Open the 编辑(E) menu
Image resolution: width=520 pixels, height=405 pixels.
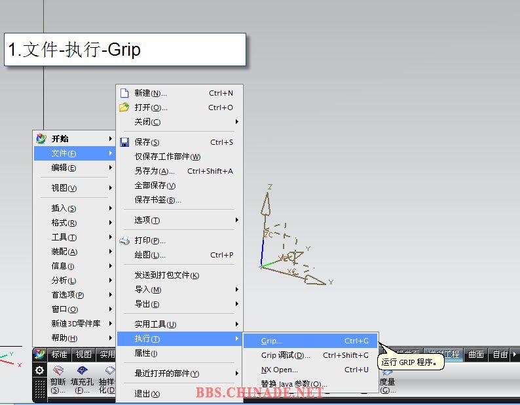tap(74, 168)
